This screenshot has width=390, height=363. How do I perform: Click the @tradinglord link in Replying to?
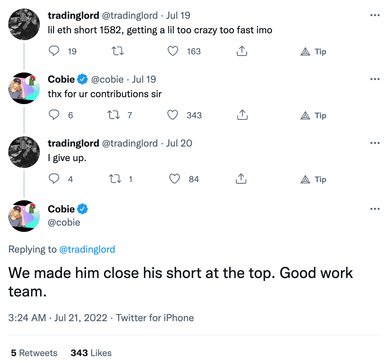(x=87, y=249)
